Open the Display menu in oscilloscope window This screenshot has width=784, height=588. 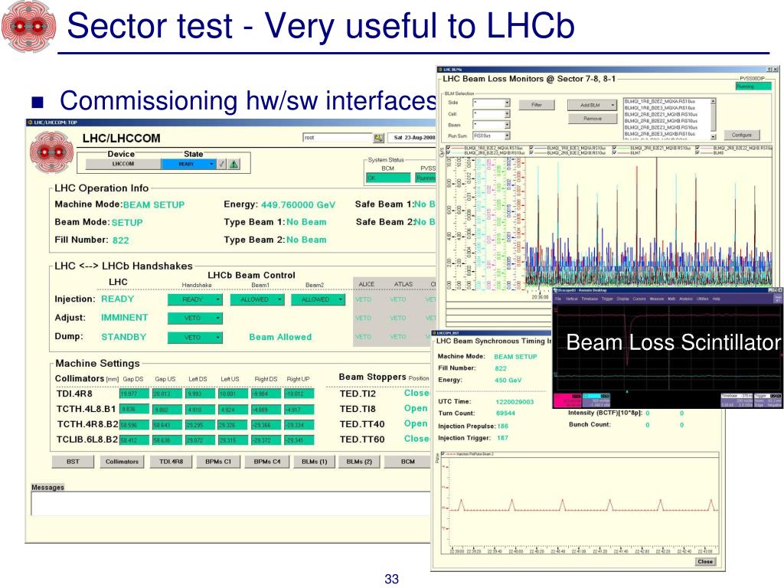coord(623,299)
